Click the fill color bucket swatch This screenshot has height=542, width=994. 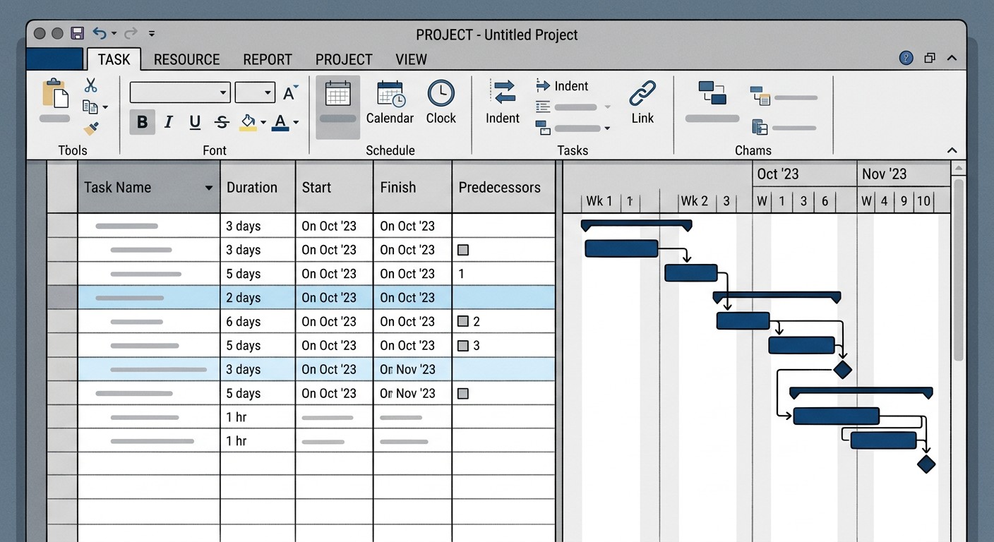click(x=248, y=122)
